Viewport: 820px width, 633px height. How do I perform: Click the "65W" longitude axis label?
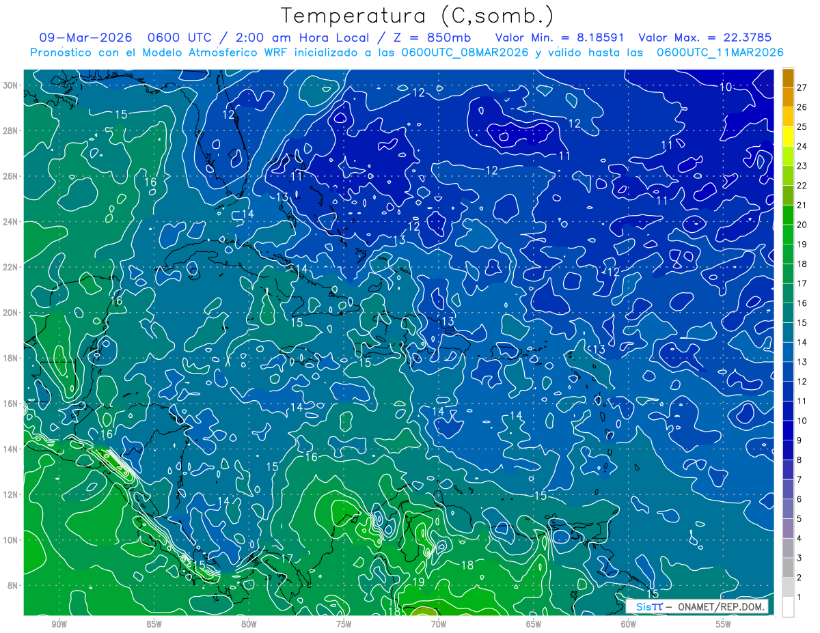click(534, 623)
